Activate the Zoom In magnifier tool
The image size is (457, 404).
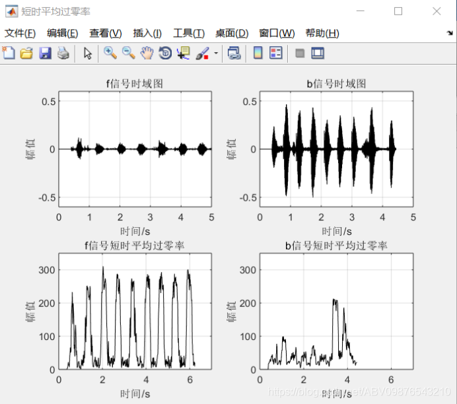coord(110,53)
